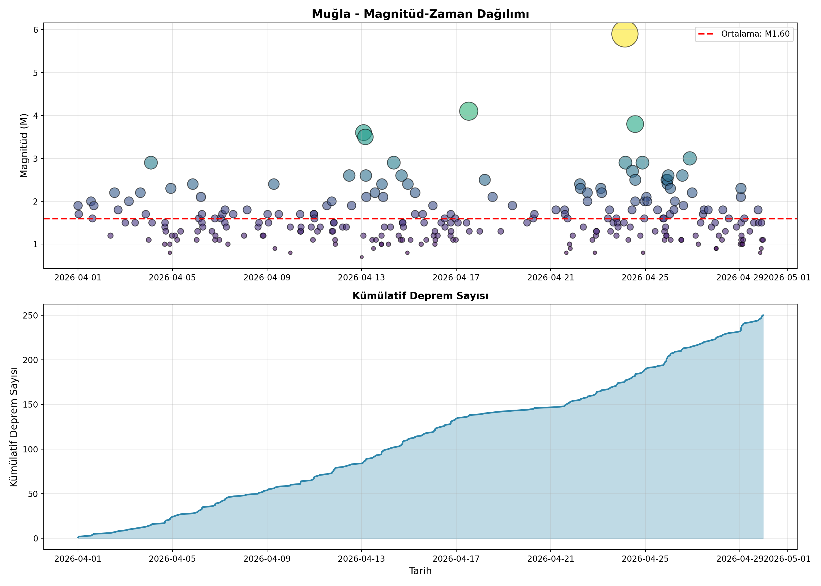The image size is (821, 586).
Task: Select the large yellow bubble near magnitude 6
Action: click(625, 34)
